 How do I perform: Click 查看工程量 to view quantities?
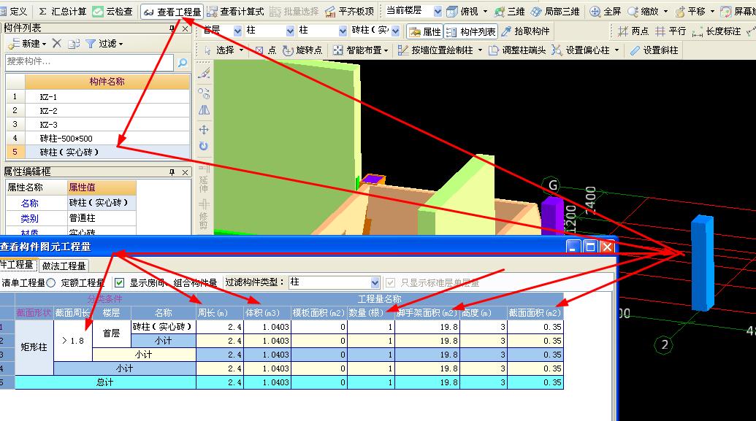coord(172,12)
